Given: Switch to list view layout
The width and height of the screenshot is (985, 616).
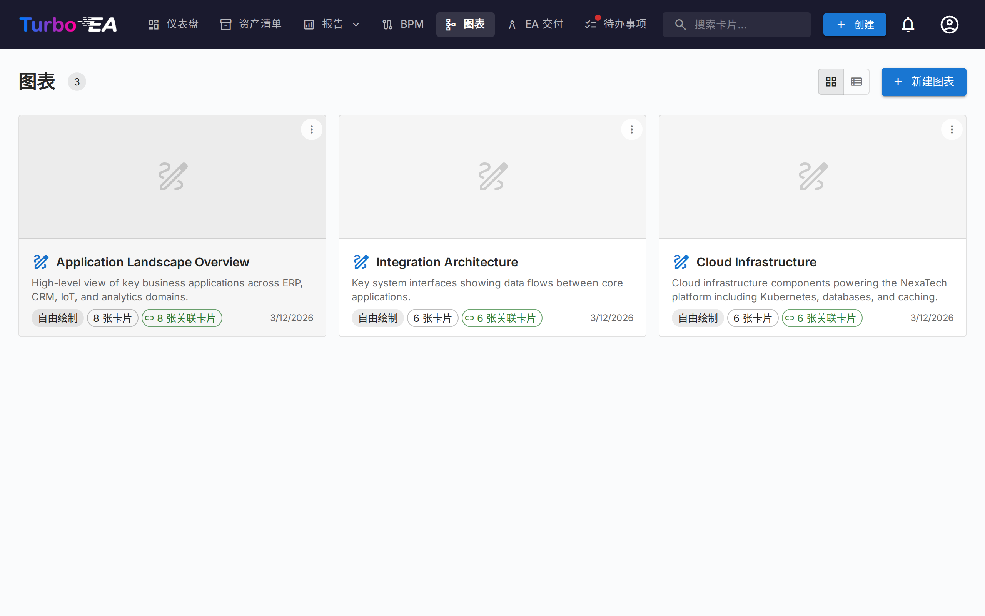Looking at the screenshot, I should [856, 82].
